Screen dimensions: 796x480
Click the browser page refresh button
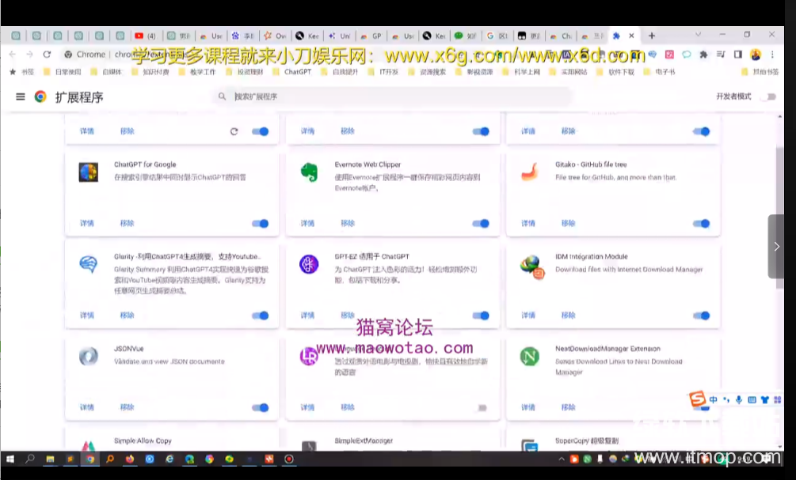pos(47,55)
